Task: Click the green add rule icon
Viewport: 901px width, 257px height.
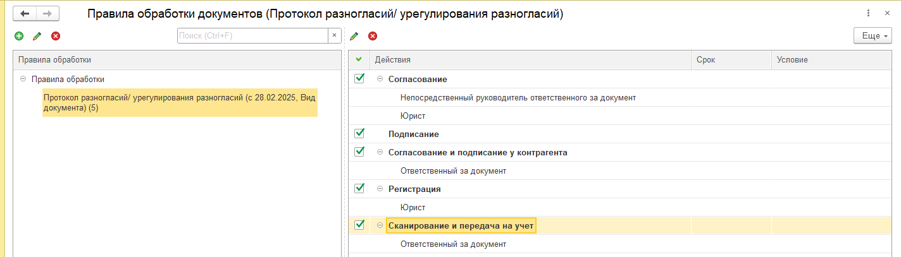Action: click(x=18, y=36)
